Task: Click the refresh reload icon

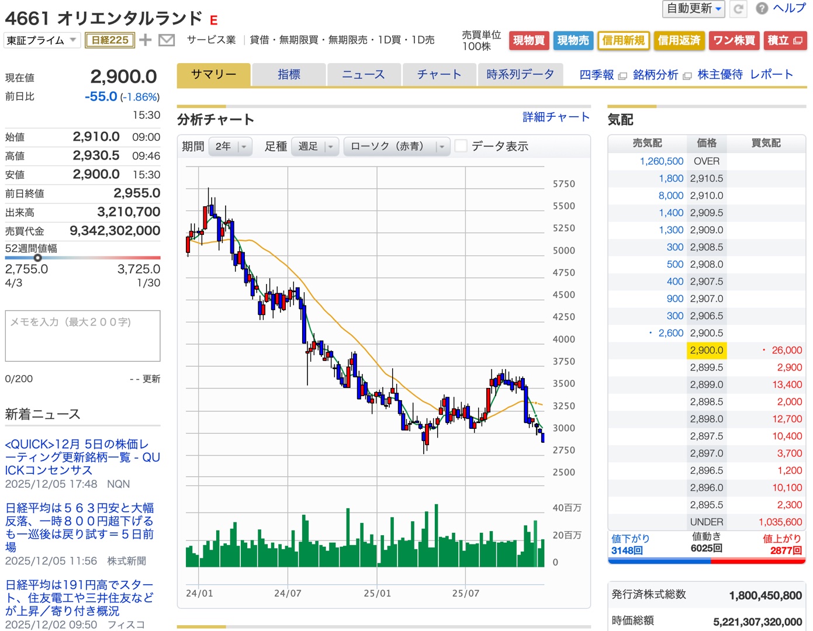Action: point(739,9)
